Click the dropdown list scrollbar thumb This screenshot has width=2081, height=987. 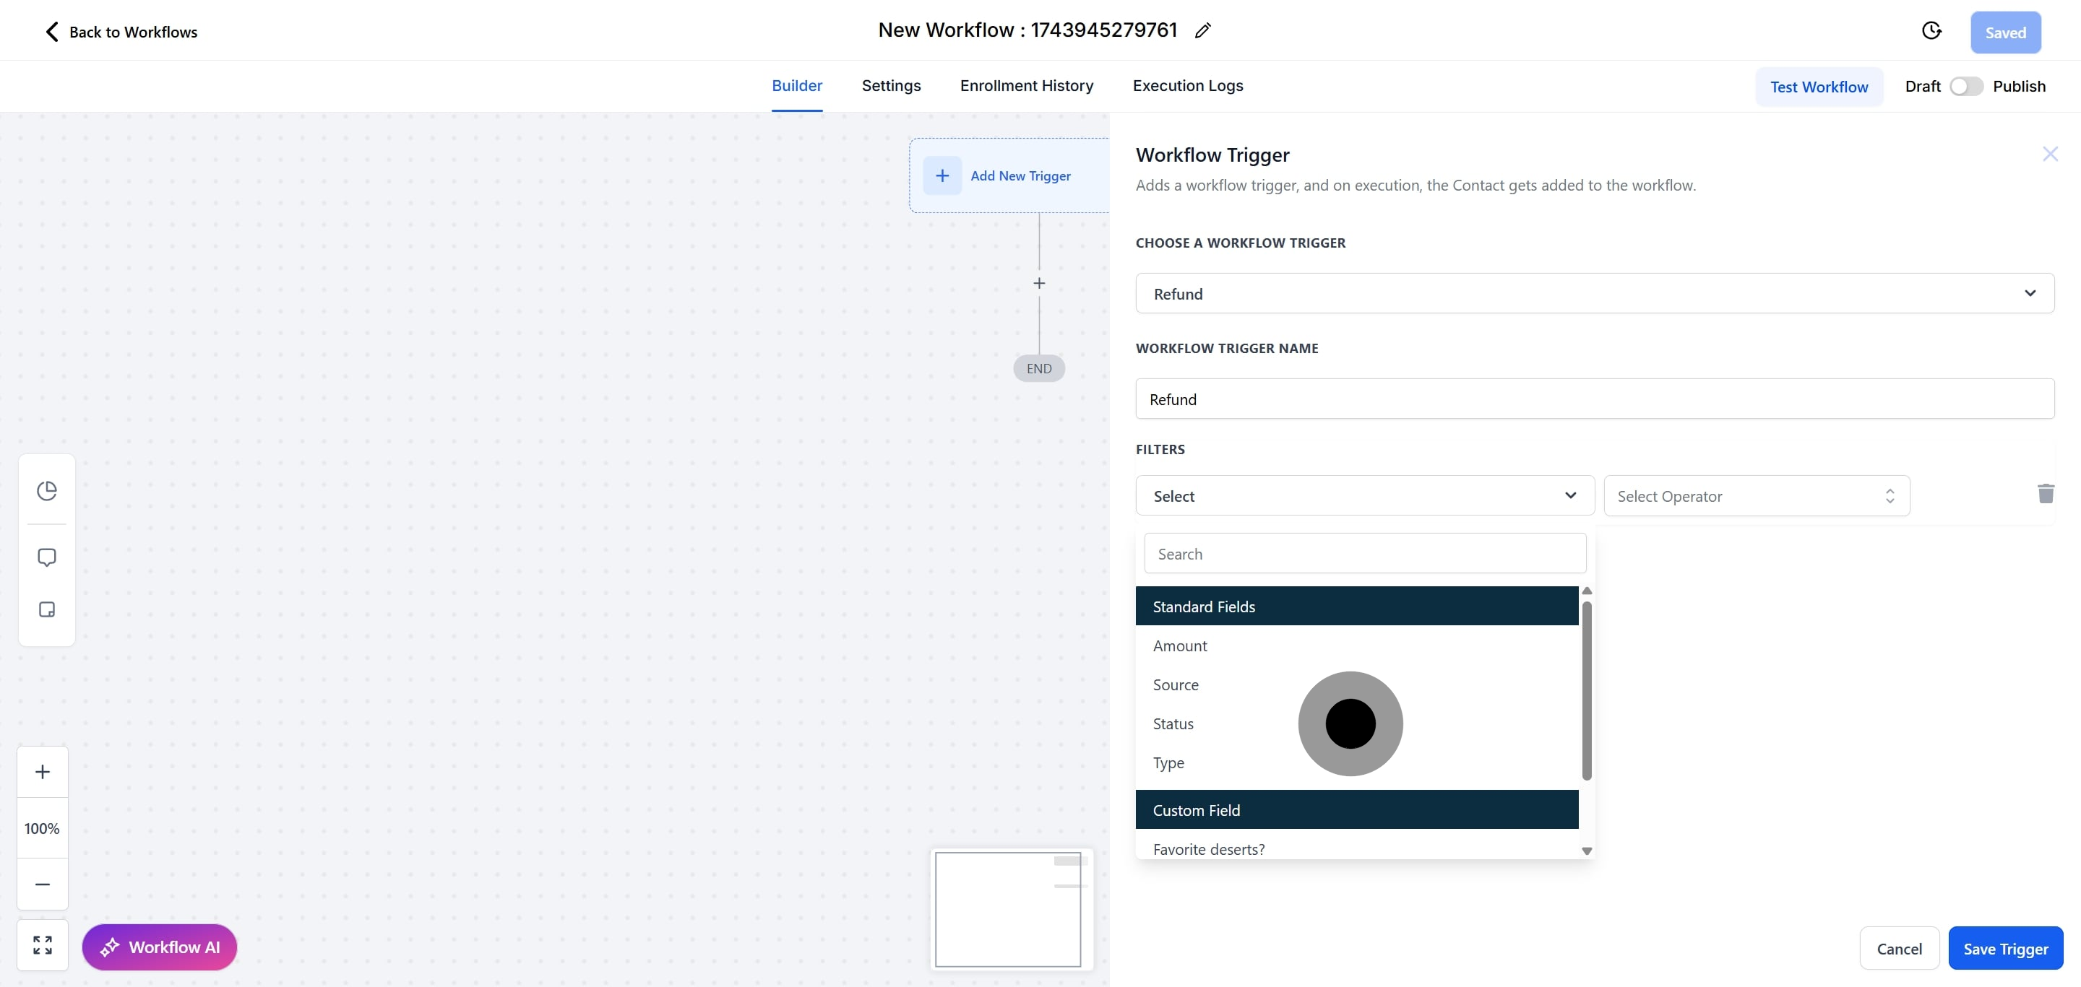pyautogui.click(x=1586, y=691)
